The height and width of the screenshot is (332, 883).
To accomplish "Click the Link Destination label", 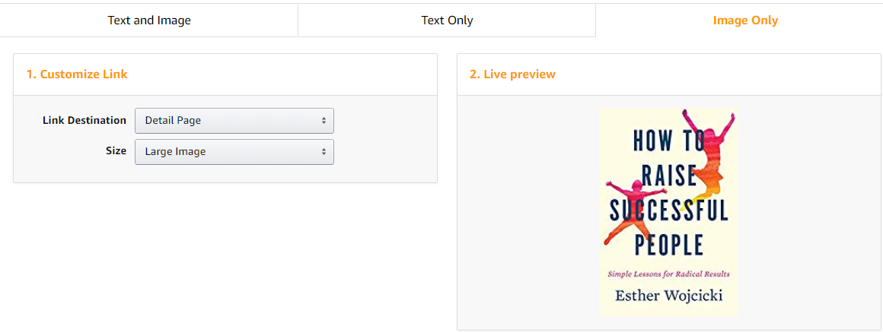I will (84, 120).
